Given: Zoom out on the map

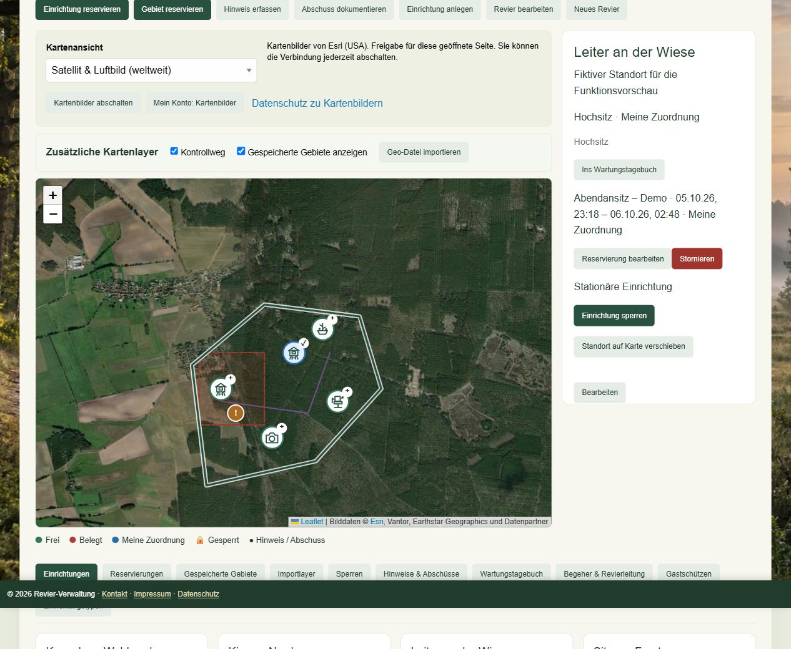Looking at the screenshot, I should click(53, 214).
